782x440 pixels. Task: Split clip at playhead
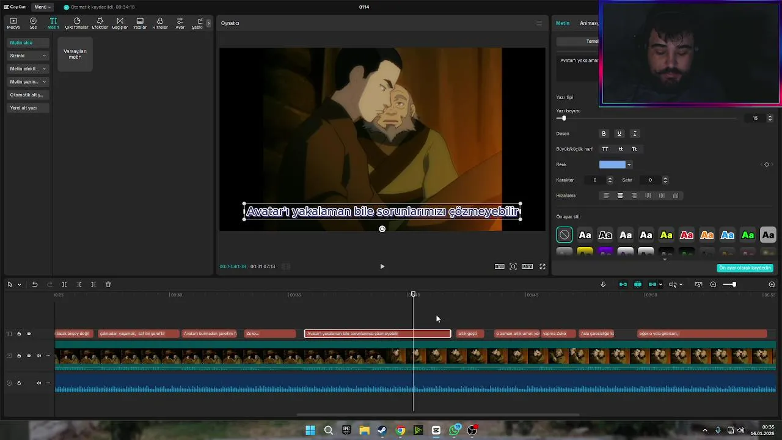tap(64, 284)
